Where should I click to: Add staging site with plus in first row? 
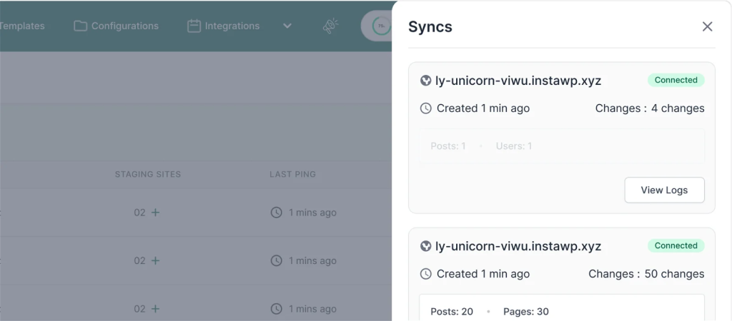tap(155, 213)
